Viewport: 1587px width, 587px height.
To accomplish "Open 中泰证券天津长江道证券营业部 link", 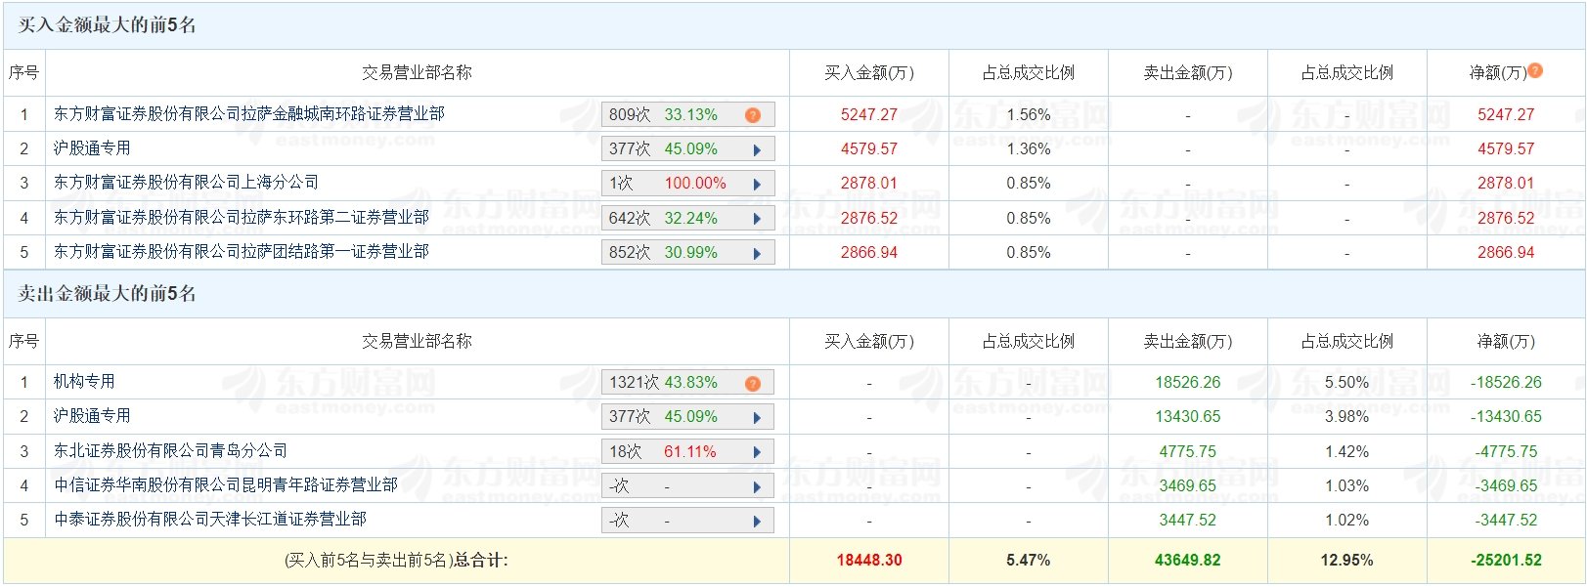I will click(x=210, y=520).
